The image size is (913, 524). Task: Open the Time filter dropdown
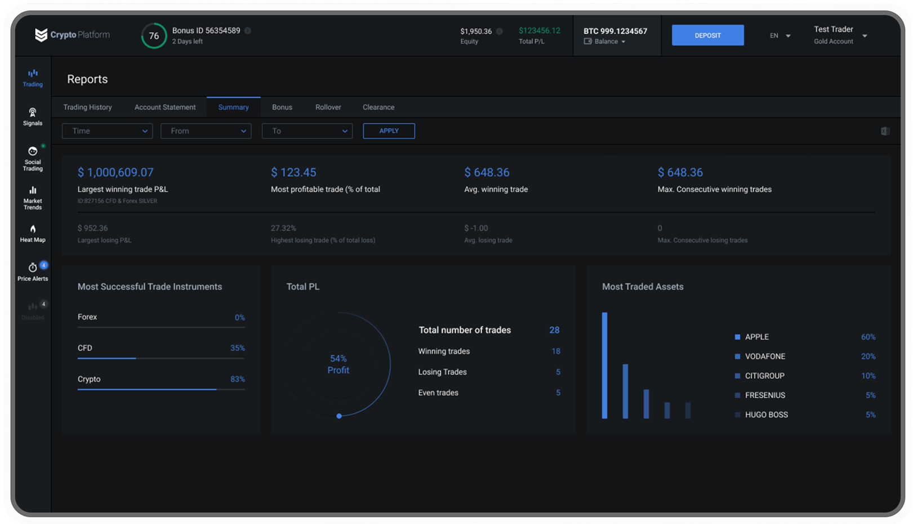point(107,131)
